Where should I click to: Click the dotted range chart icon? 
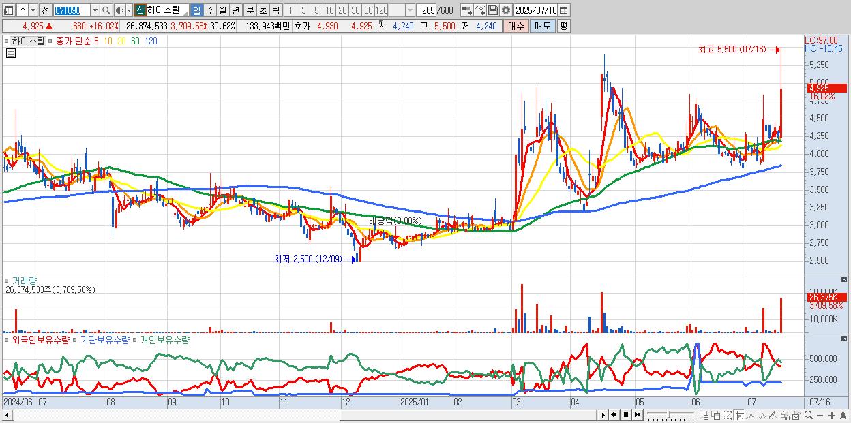(727, 416)
